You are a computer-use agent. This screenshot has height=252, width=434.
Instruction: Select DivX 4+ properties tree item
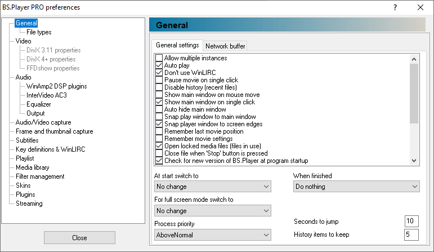51,59
